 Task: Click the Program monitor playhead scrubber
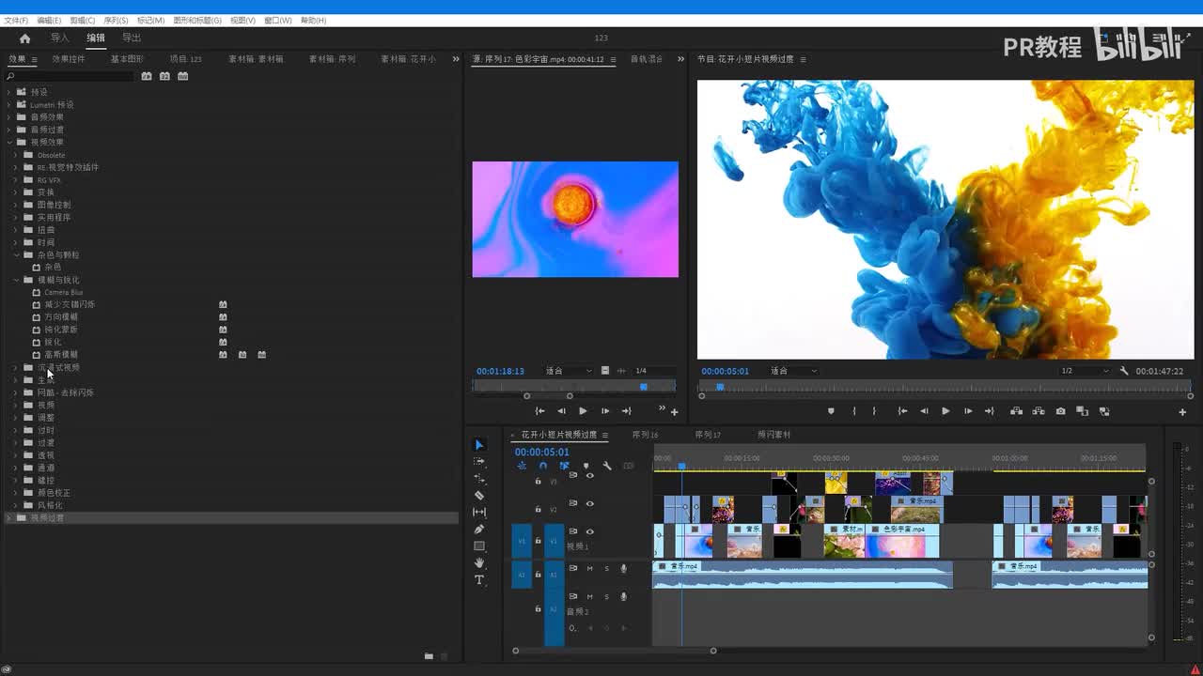(x=720, y=387)
